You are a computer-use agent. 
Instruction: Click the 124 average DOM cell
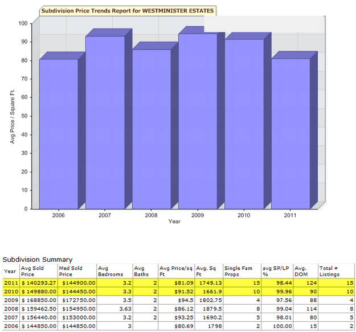click(x=306, y=283)
